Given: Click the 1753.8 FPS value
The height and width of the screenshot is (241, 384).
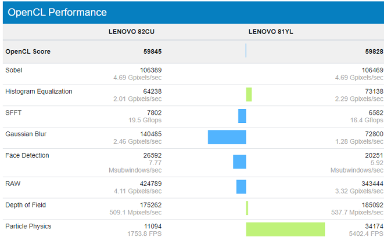Looking at the screenshot, I should click(x=144, y=233).
